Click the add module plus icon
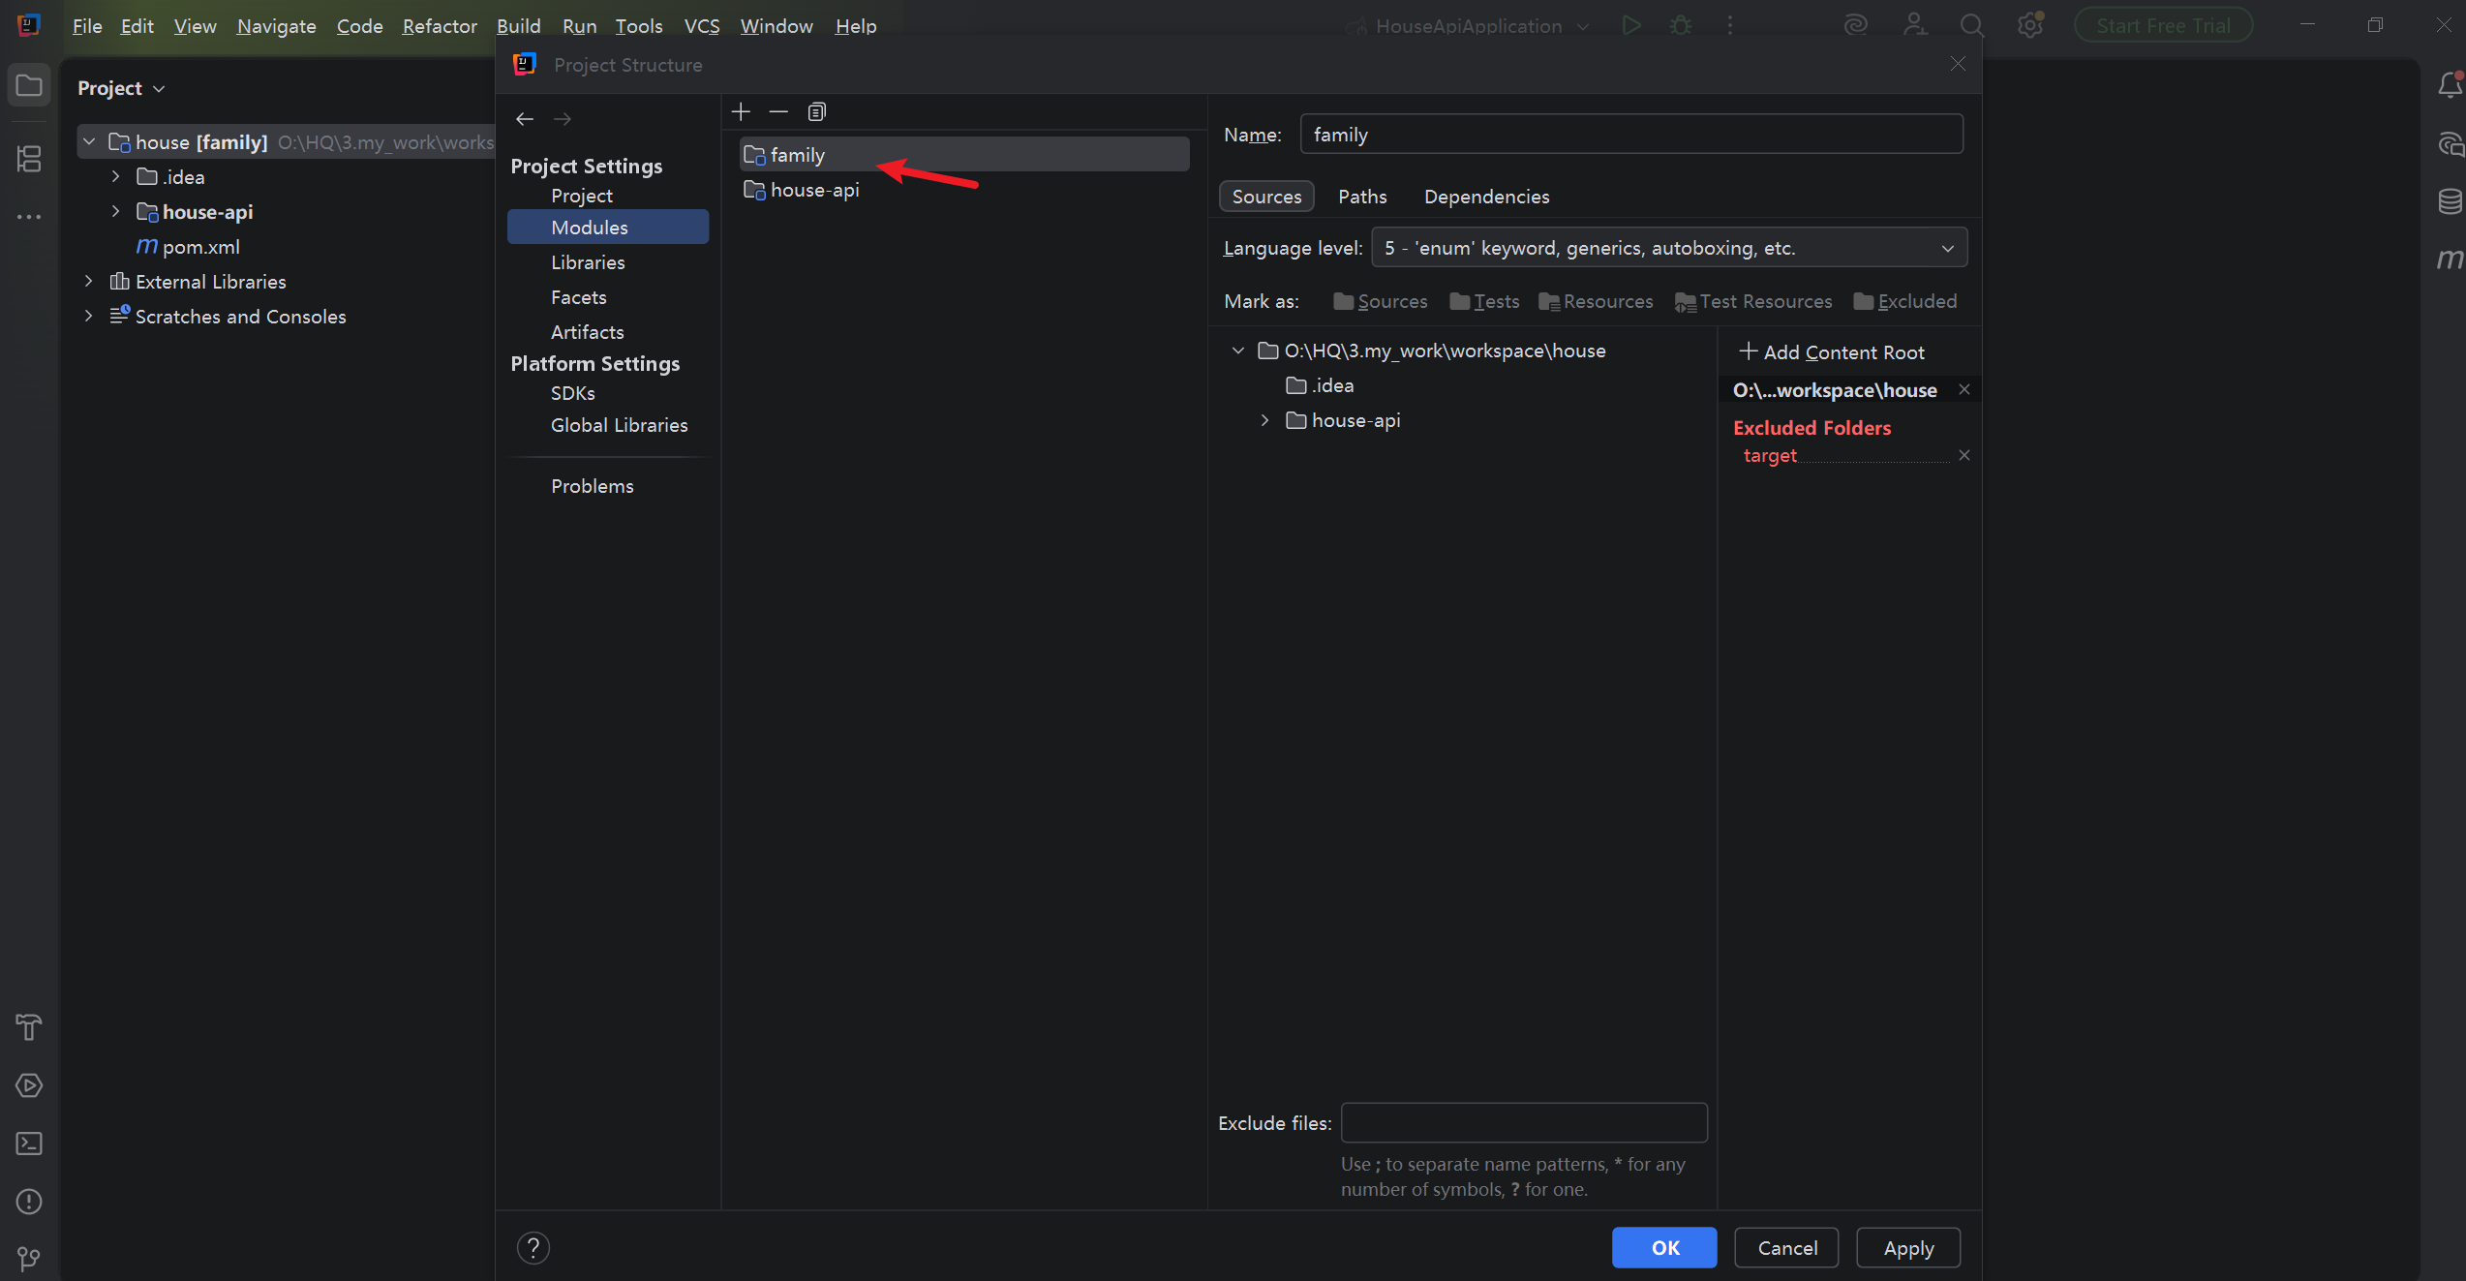Viewport: 2466px width, 1281px height. (741, 112)
